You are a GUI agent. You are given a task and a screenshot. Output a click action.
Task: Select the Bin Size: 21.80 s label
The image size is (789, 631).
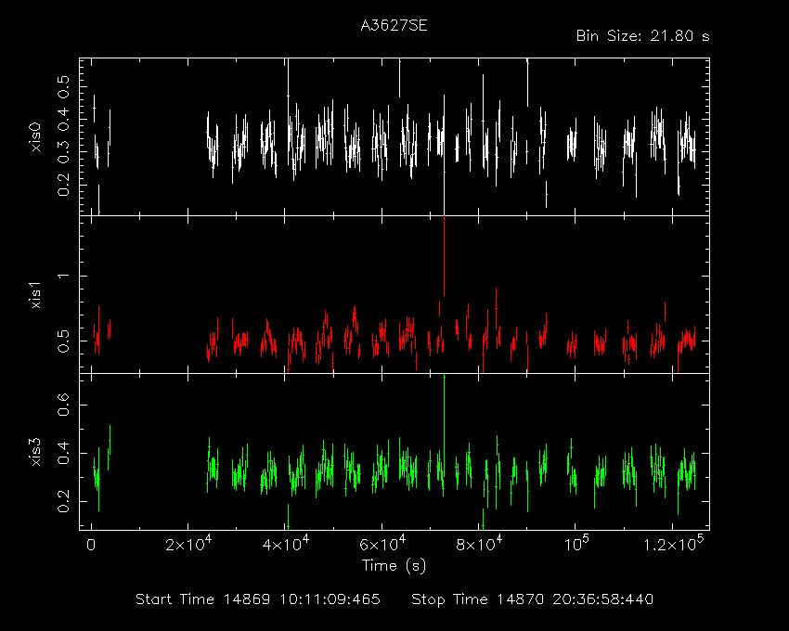[x=642, y=36]
